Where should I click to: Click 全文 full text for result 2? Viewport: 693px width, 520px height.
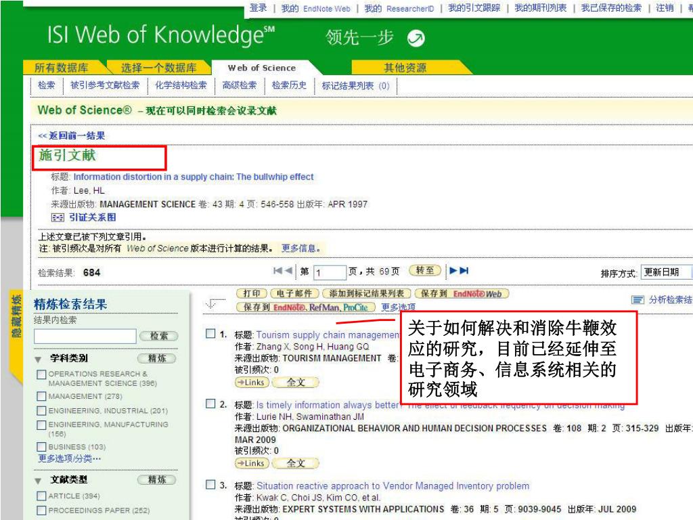click(295, 463)
